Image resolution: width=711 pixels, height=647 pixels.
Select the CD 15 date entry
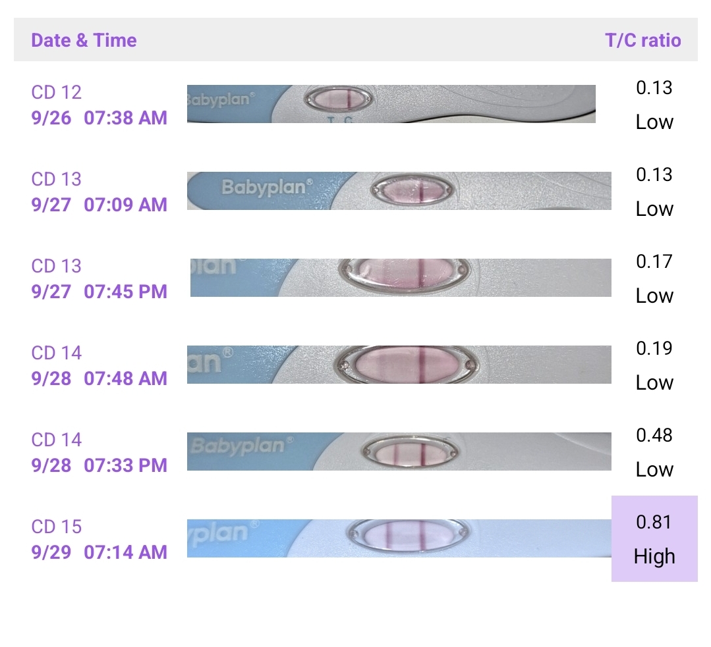pyautogui.click(x=57, y=527)
